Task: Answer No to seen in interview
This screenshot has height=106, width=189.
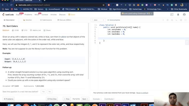Action: pos(50,92)
